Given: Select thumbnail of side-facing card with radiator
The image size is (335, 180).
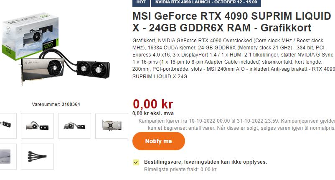Looking at the screenshot, I should (38, 126).
